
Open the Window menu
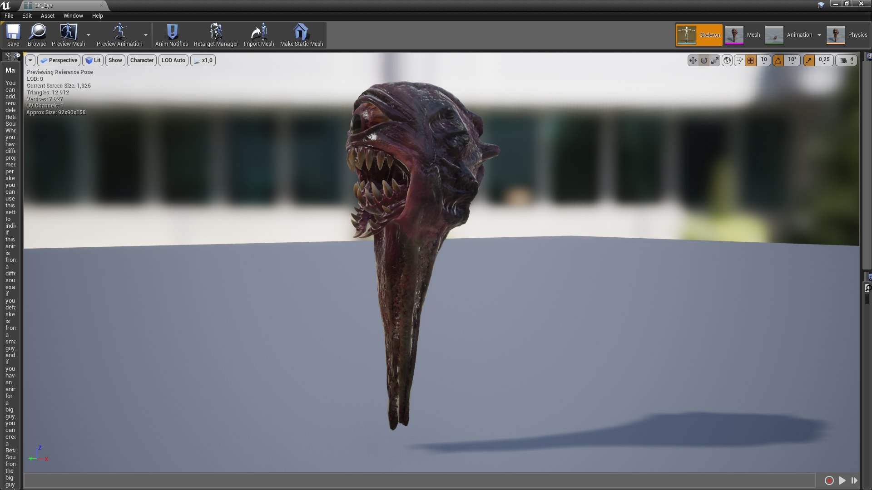pos(73,15)
